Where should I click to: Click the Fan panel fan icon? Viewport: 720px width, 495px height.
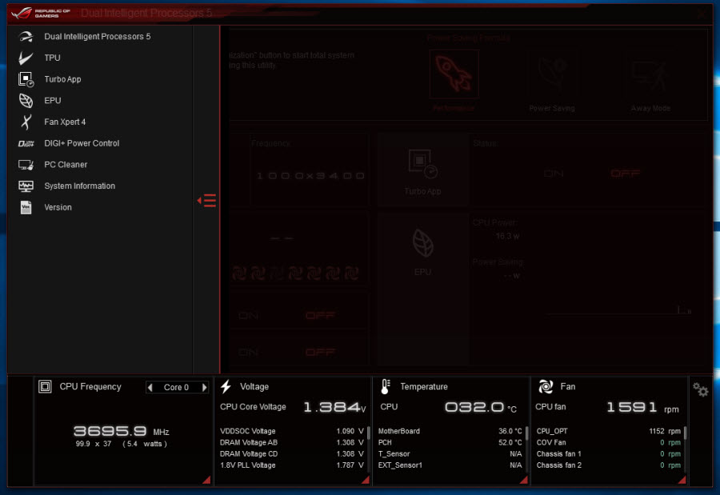(x=546, y=386)
